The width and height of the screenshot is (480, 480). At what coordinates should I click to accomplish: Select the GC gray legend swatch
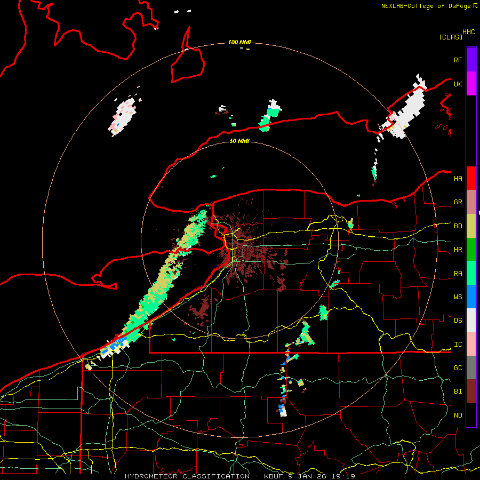click(471, 367)
